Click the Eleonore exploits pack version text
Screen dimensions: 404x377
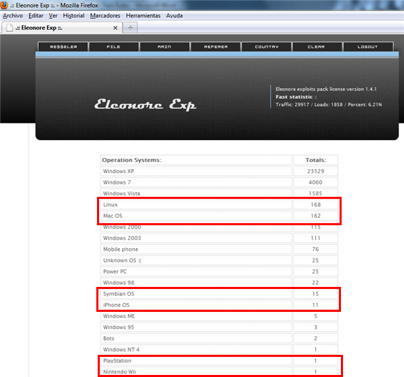[326, 89]
